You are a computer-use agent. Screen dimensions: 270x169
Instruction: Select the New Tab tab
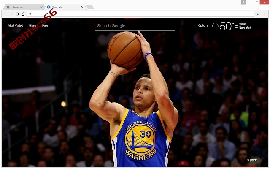click(65, 7)
